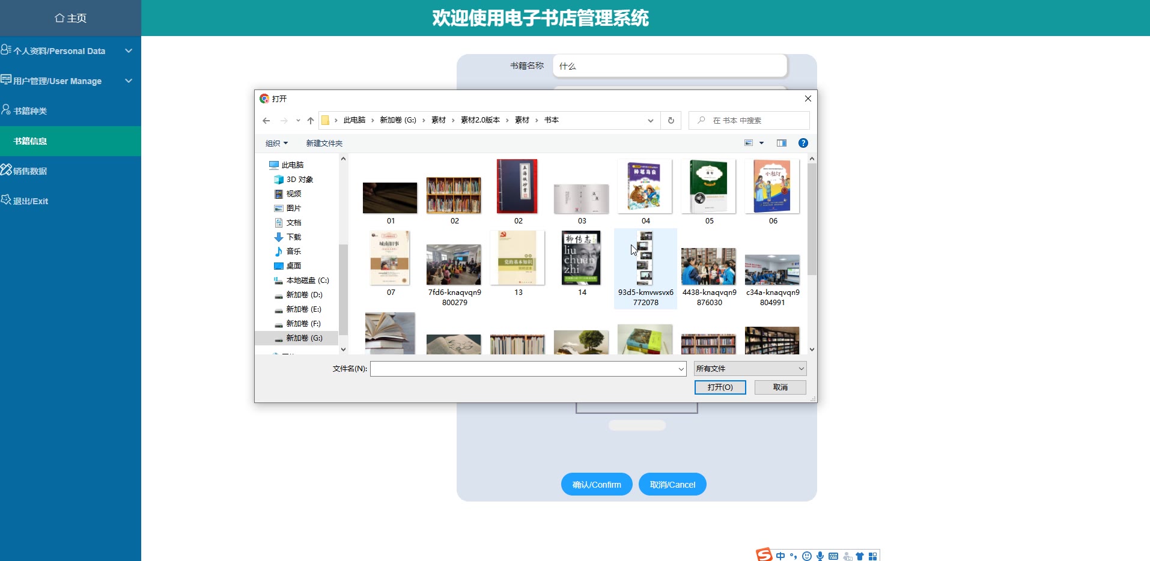Select the red-bordered book cover named 02
Image resolution: width=1150 pixels, height=561 pixels.
(x=518, y=187)
